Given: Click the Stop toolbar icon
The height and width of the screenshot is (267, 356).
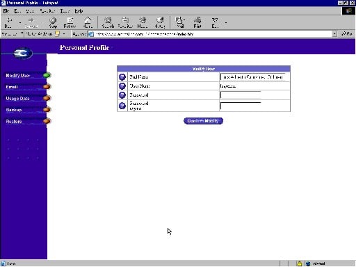Looking at the screenshot, I should coord(53,22).
